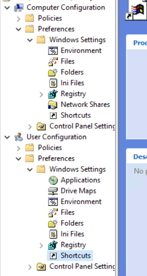Expand Control Panel Settings under User Configuration
The width and height of the screenshot is (147, 276).
[30, 267]
